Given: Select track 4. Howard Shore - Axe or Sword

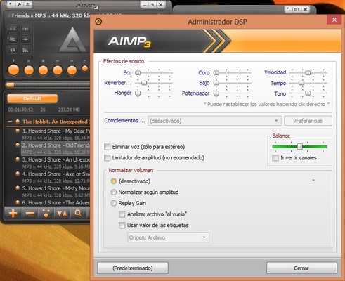Looking at the screenshot, I should point(56,177).
